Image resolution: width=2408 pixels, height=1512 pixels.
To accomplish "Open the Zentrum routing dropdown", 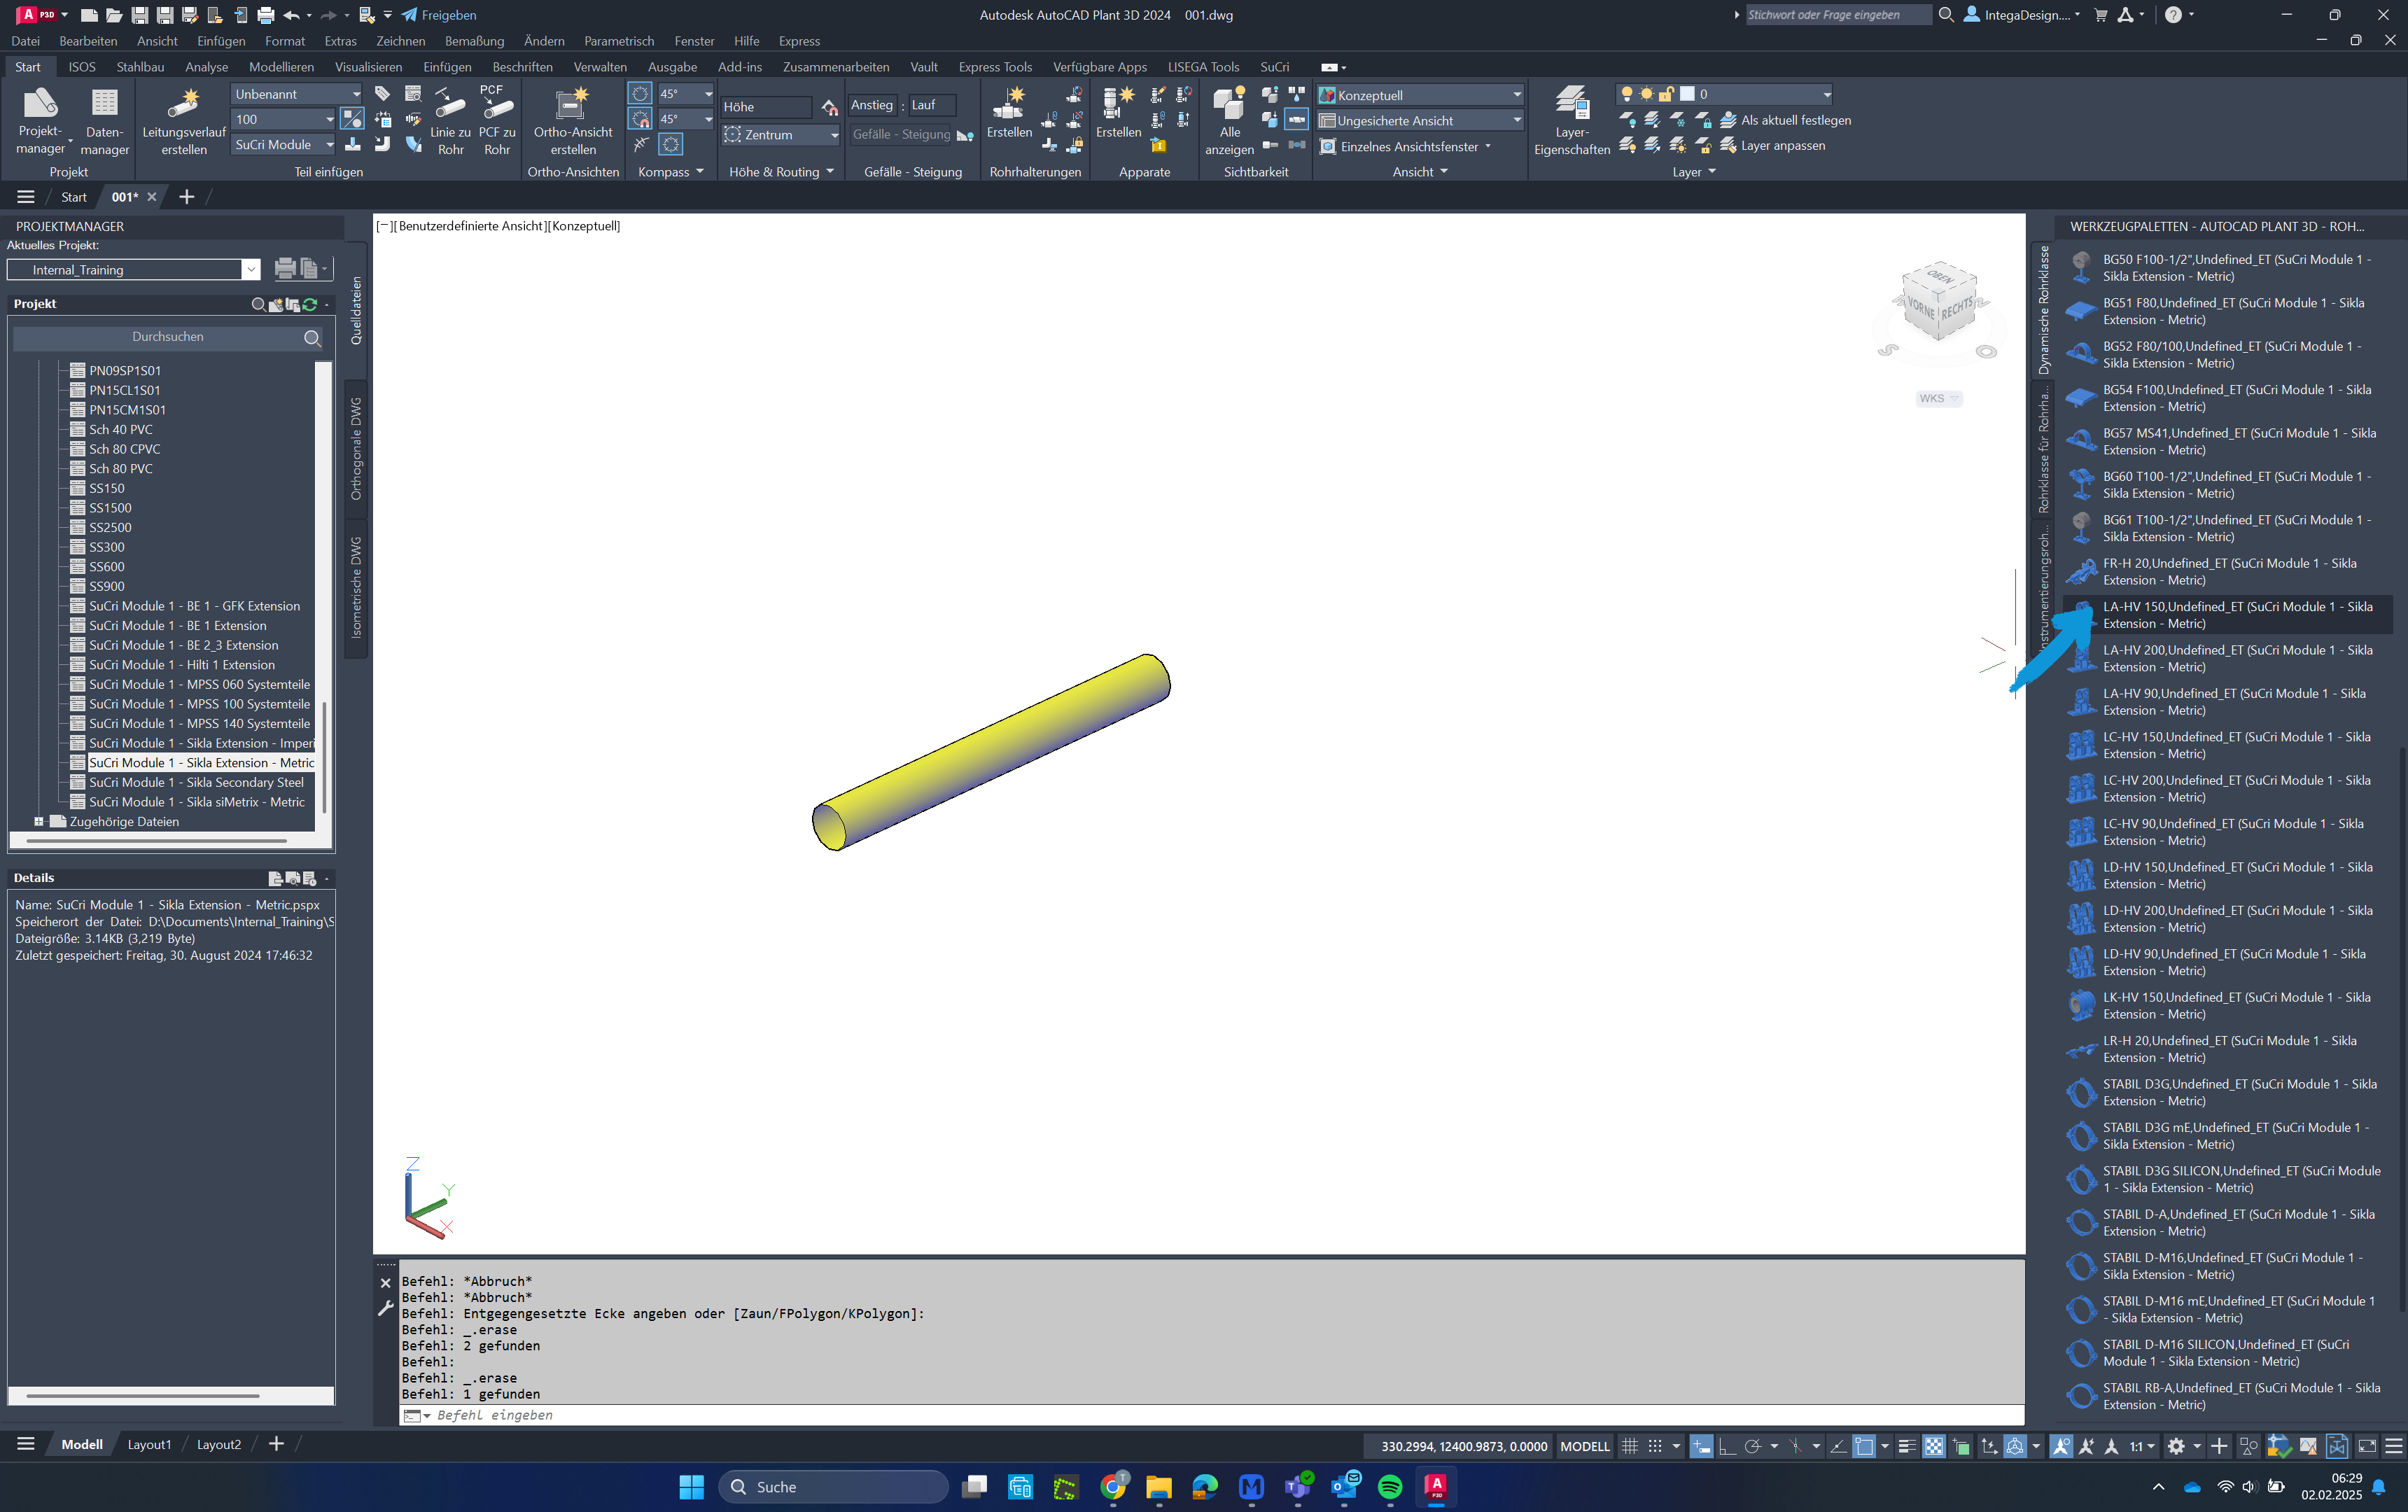I will [x=781, y=135].
